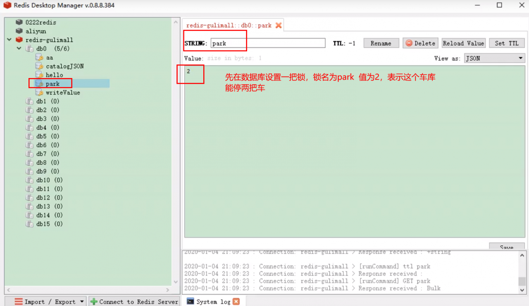Click the db4 database icon

[x=29, y=128]
